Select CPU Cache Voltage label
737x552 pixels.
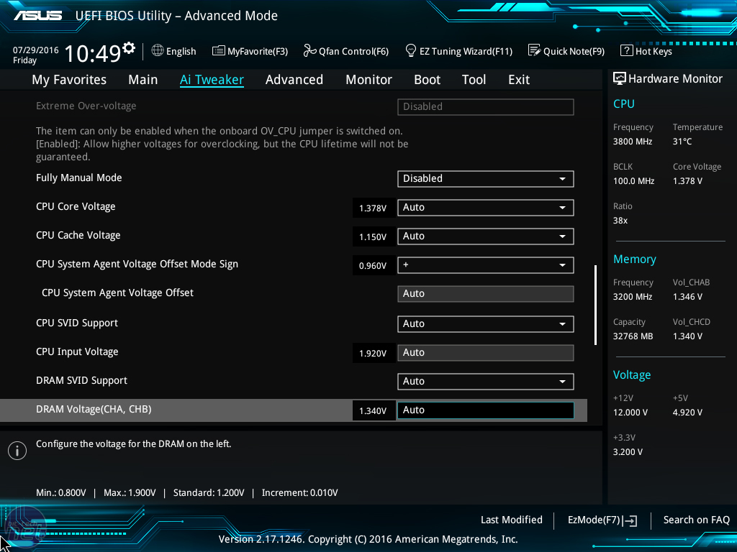pyautogui.click(x=78, y=235)
